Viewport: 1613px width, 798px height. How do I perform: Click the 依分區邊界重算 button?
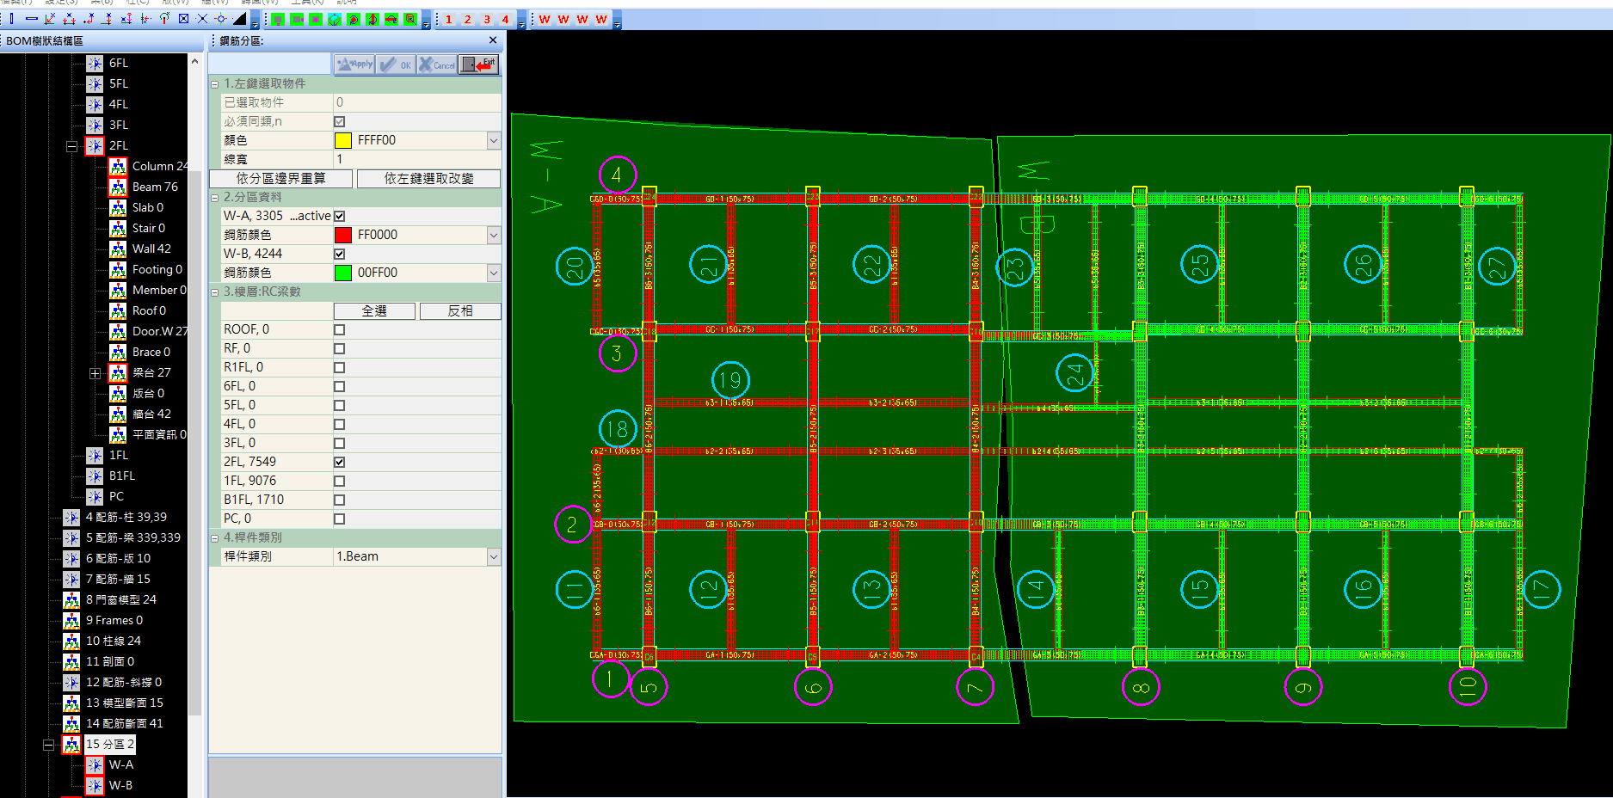[x=281, y=178]
